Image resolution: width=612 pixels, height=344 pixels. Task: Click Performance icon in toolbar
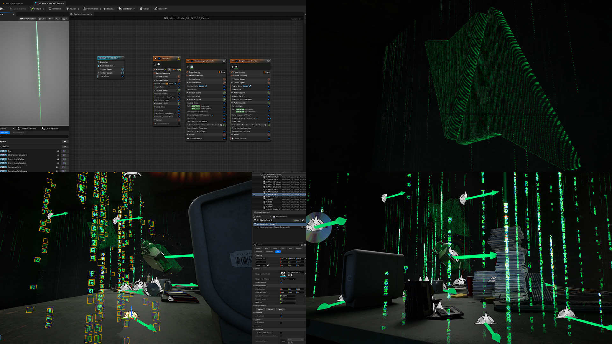tap(84, 9)
